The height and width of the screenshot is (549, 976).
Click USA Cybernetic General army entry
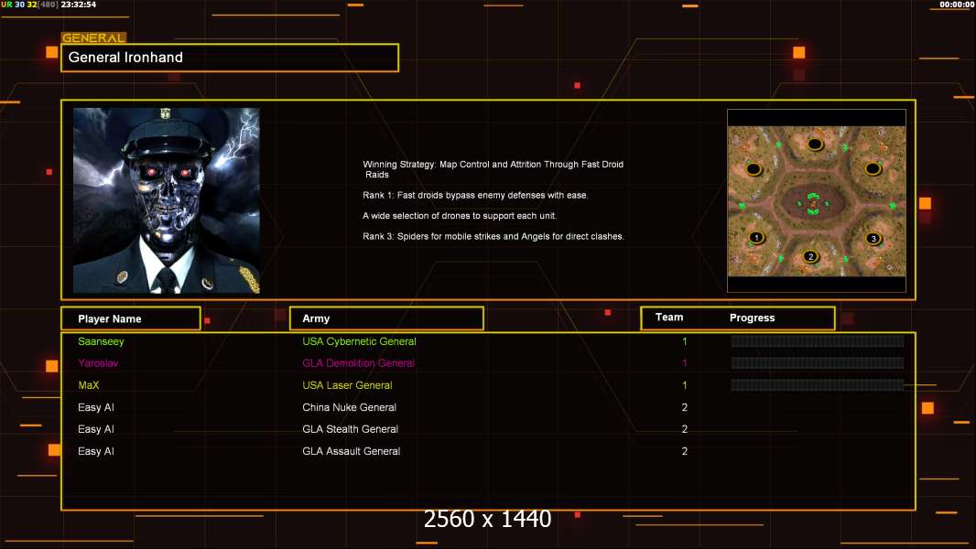pos(359,341)
